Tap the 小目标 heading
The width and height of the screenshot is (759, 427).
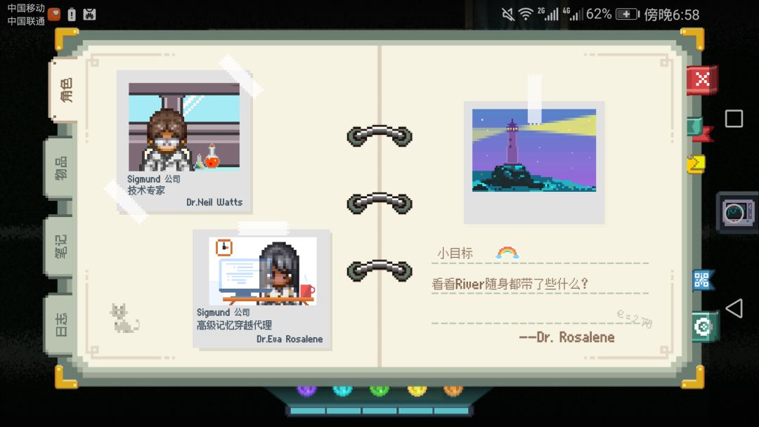click(455, 253)
